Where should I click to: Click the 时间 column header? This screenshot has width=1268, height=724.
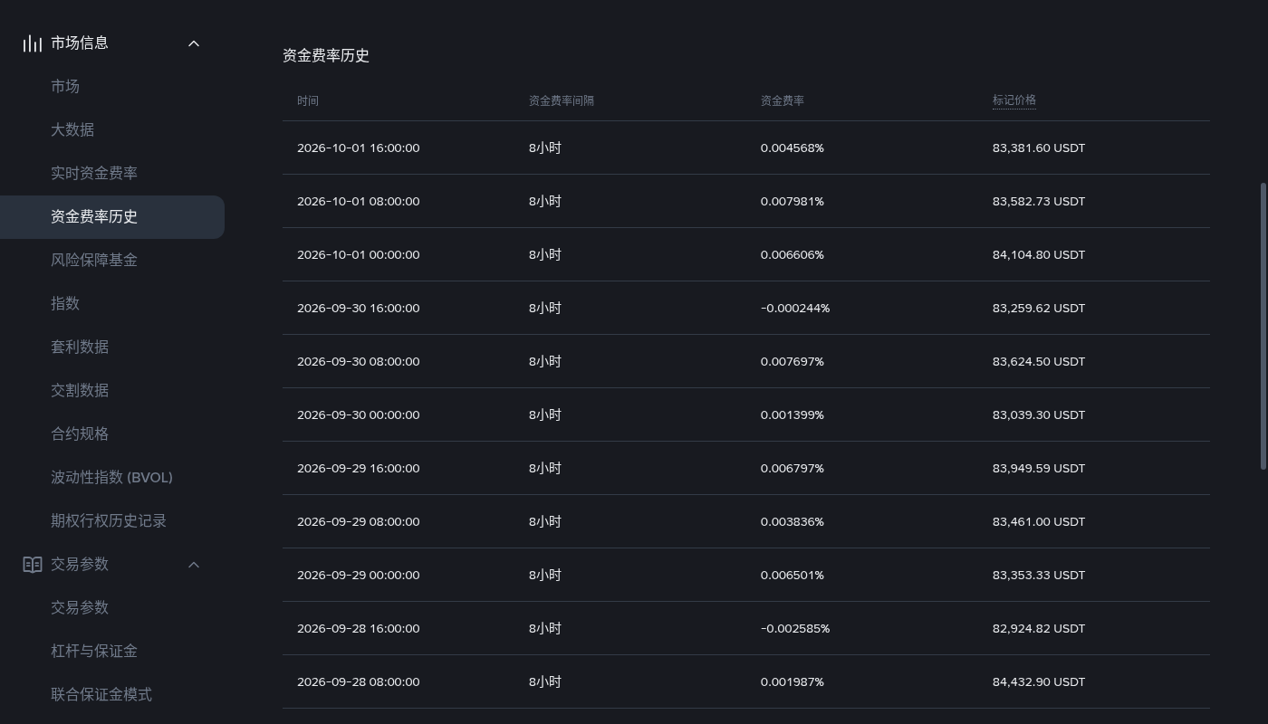[x=308, y=100]
